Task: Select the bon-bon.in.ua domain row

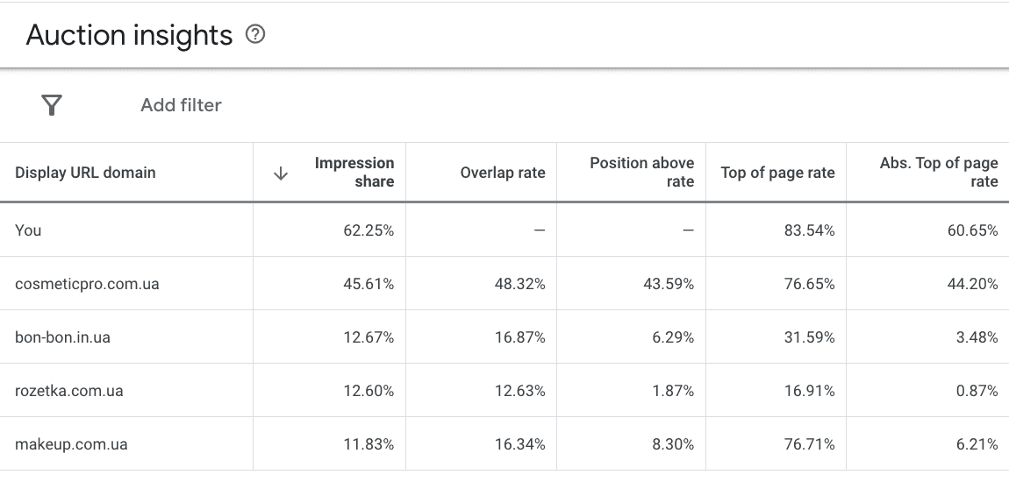Action: (x=62, y=337)
